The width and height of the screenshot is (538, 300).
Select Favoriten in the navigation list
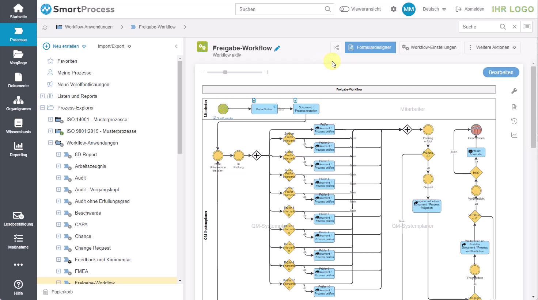click(x=67, y=61)
